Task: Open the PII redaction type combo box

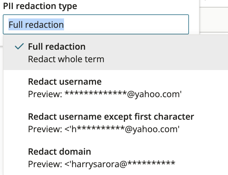Action: tap(96, 24)
